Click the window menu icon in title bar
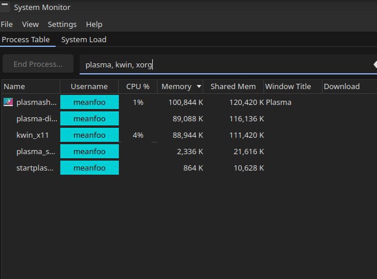 [x=5, y=6]
